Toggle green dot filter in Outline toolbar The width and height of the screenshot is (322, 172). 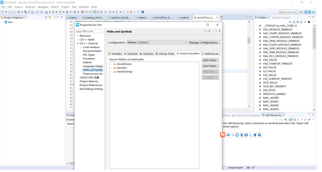point(305,22)
